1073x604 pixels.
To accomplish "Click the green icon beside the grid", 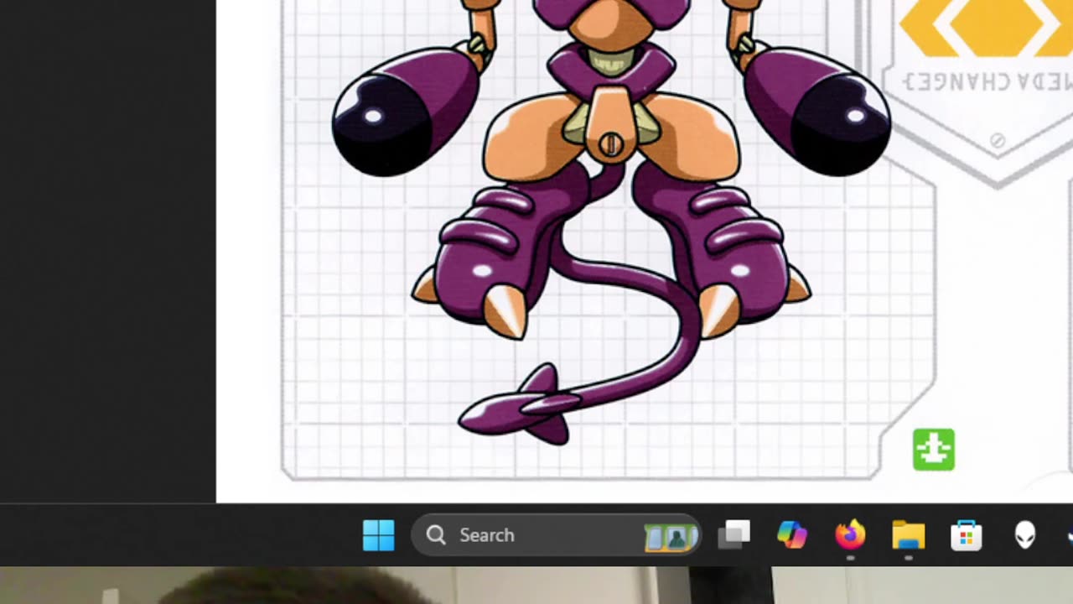I will (x=934, y=450).
